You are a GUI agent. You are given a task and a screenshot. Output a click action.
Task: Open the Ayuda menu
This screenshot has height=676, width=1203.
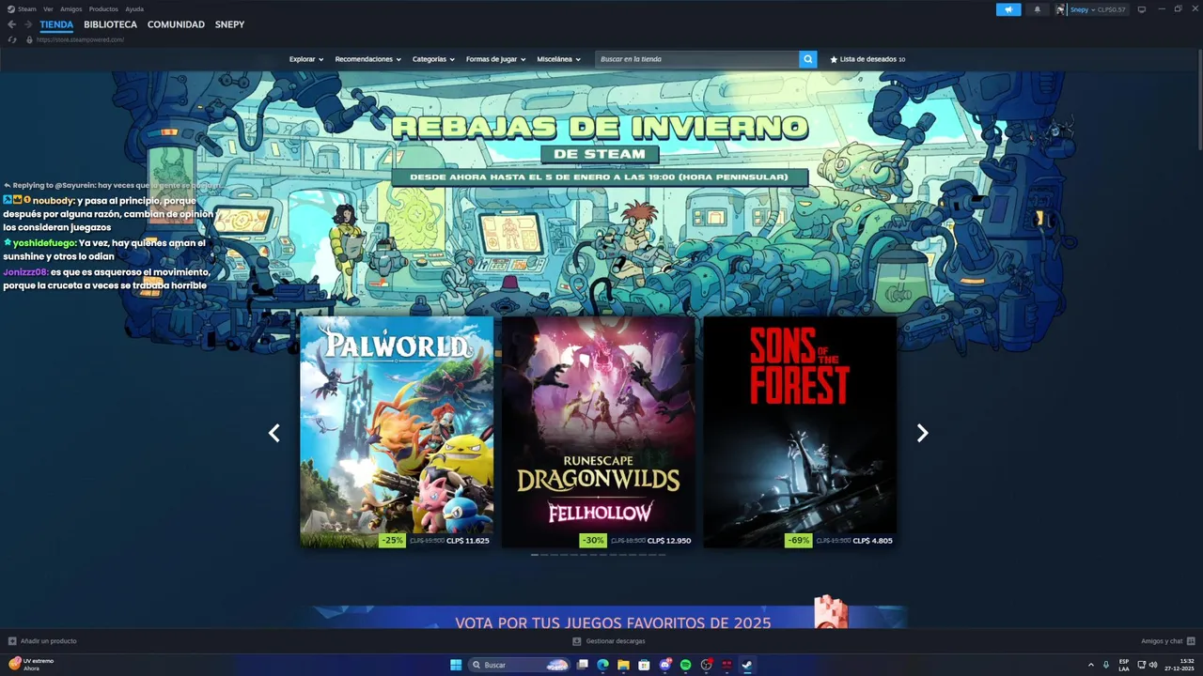click(134, 8)
